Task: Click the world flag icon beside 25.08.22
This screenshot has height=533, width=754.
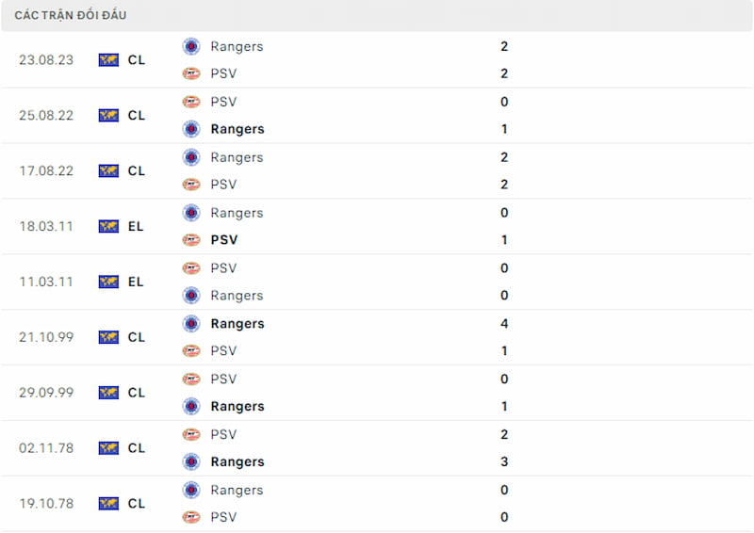Action: [108, 115]
